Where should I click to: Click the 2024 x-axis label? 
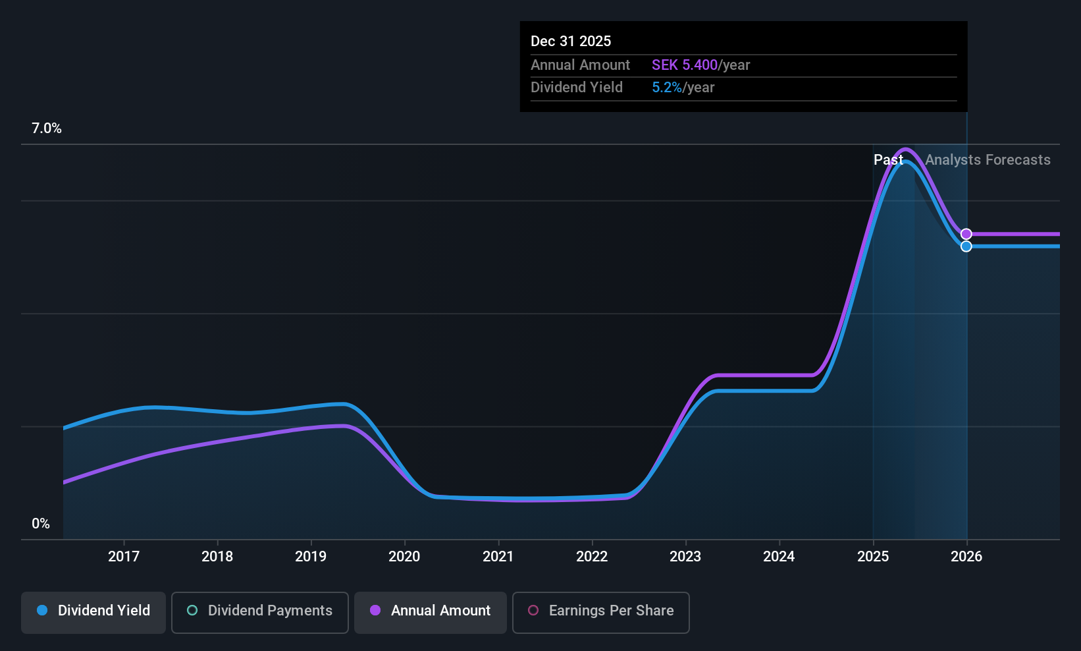pos(779,557)
